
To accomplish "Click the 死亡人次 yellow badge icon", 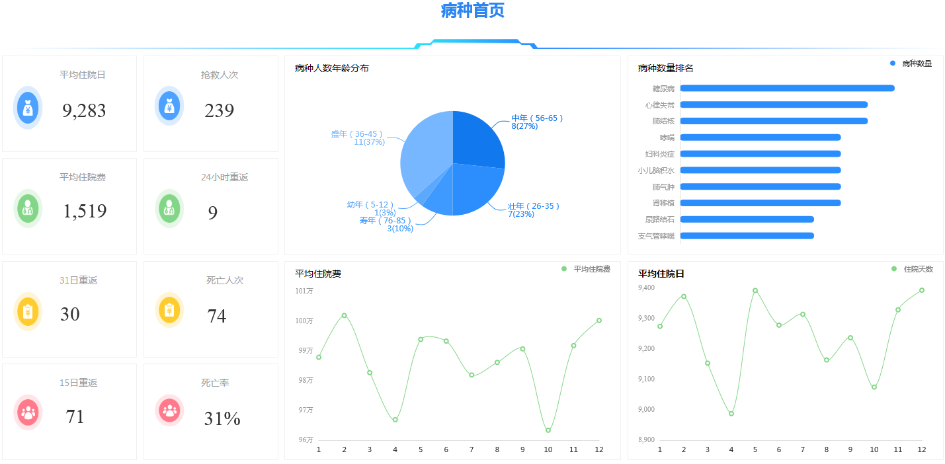I will click(169, 311).
